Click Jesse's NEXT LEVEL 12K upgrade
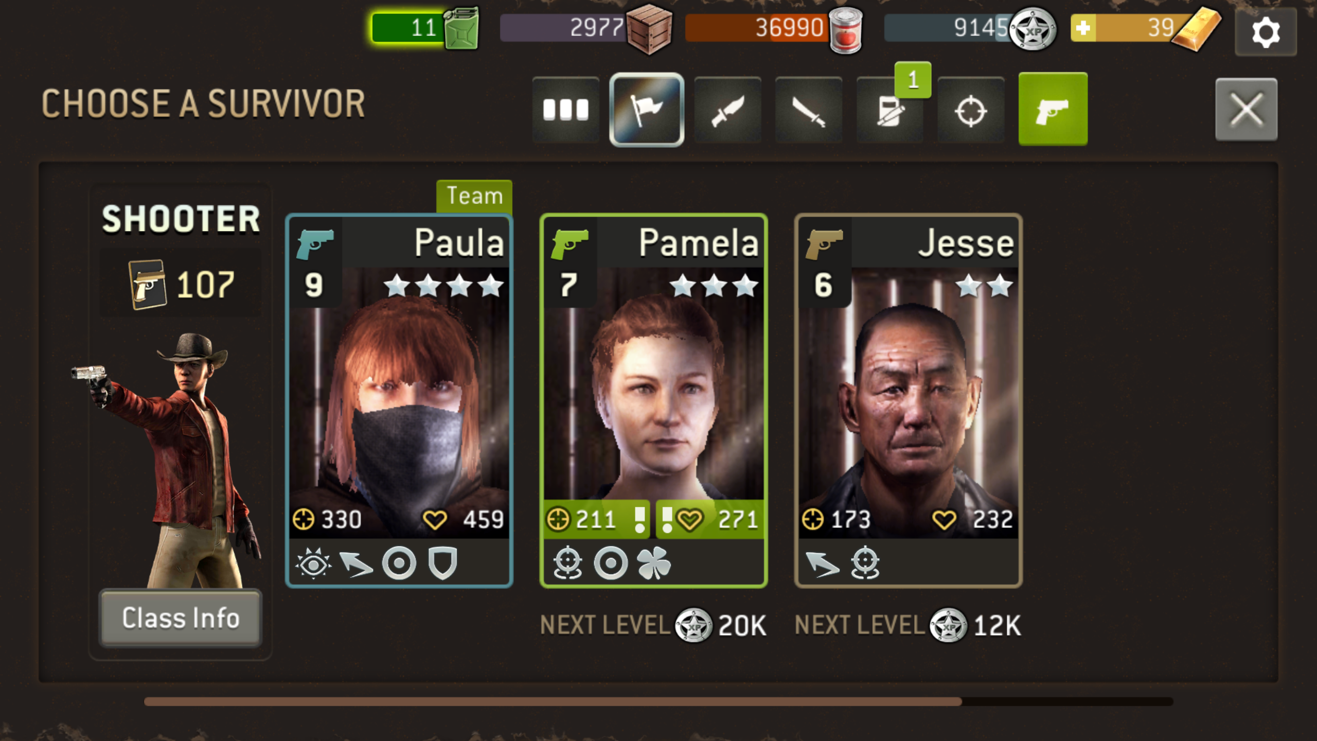1317x741 pixels. pos(908,626)
